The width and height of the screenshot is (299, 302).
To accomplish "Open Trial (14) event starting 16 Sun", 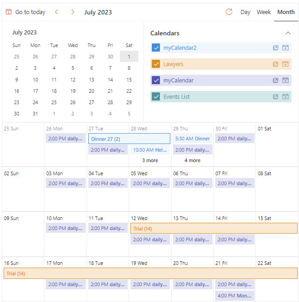I will (x=150, y=273).
